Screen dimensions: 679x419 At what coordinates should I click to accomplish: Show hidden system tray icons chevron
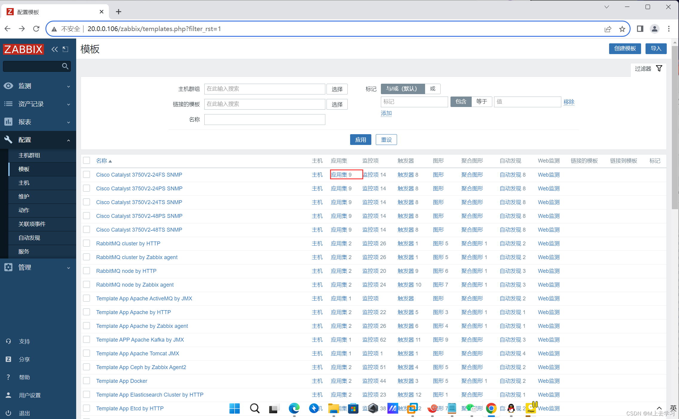coord(659,408)
